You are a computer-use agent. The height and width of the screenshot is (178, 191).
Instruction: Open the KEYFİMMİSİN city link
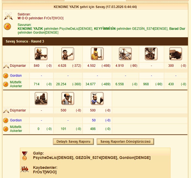(x=105, y=29)
